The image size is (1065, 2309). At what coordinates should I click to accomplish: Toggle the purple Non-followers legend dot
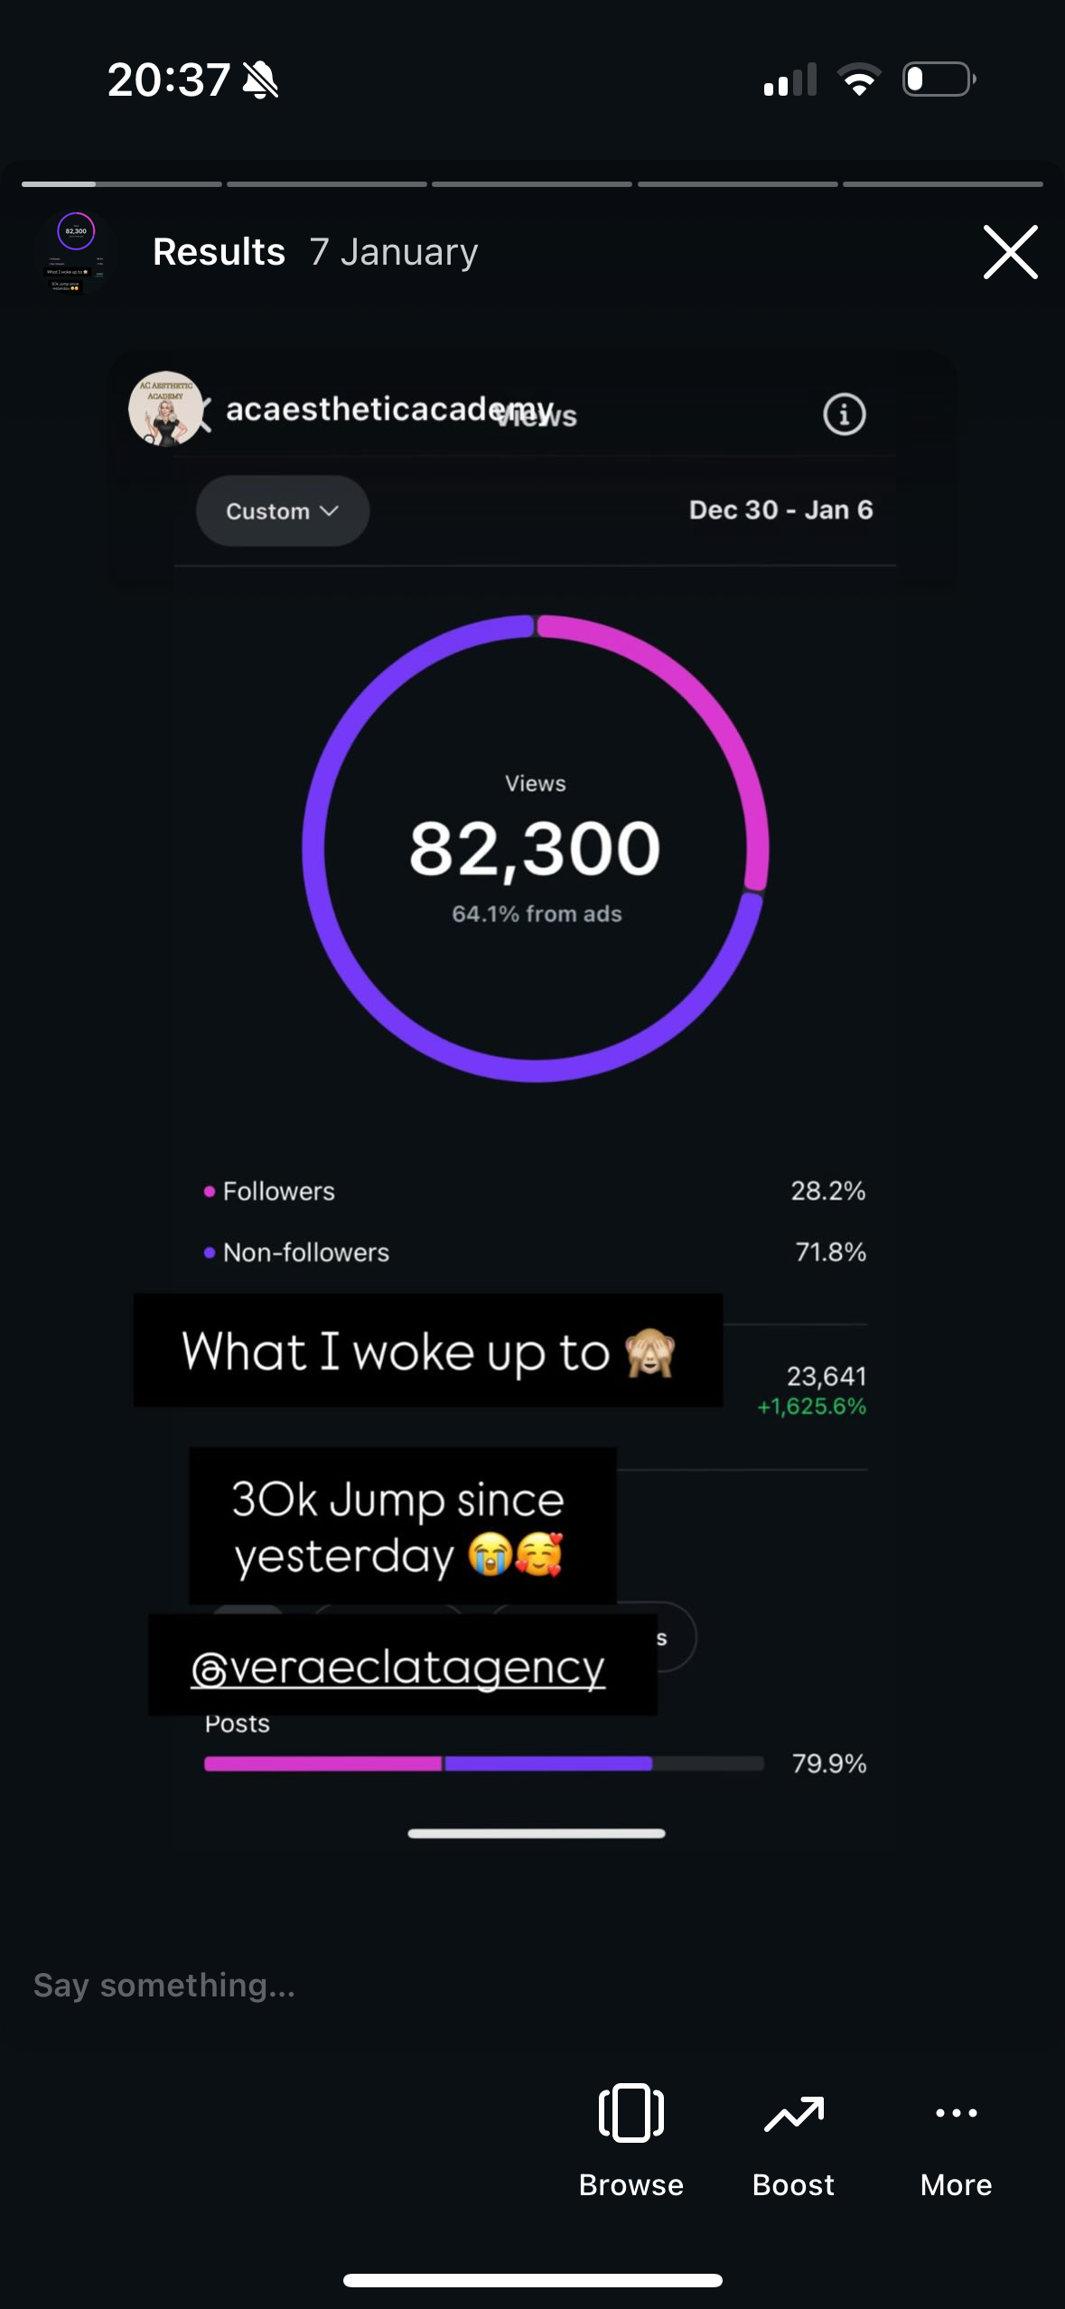[x=209, y=1252]
